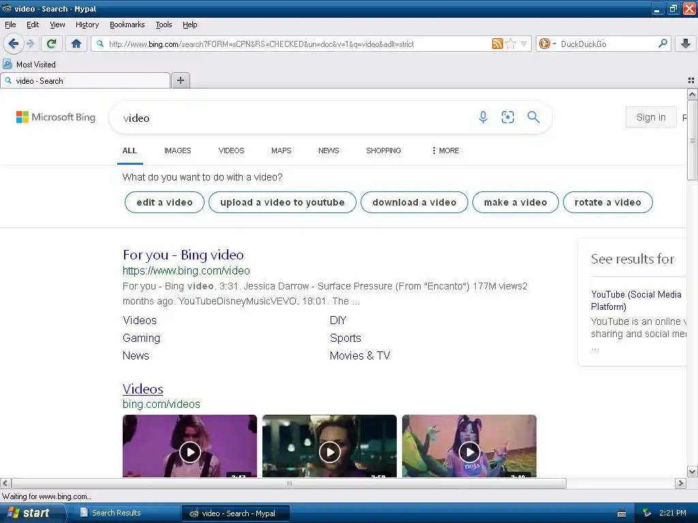Open the File menu

click(x=10, y=25)
